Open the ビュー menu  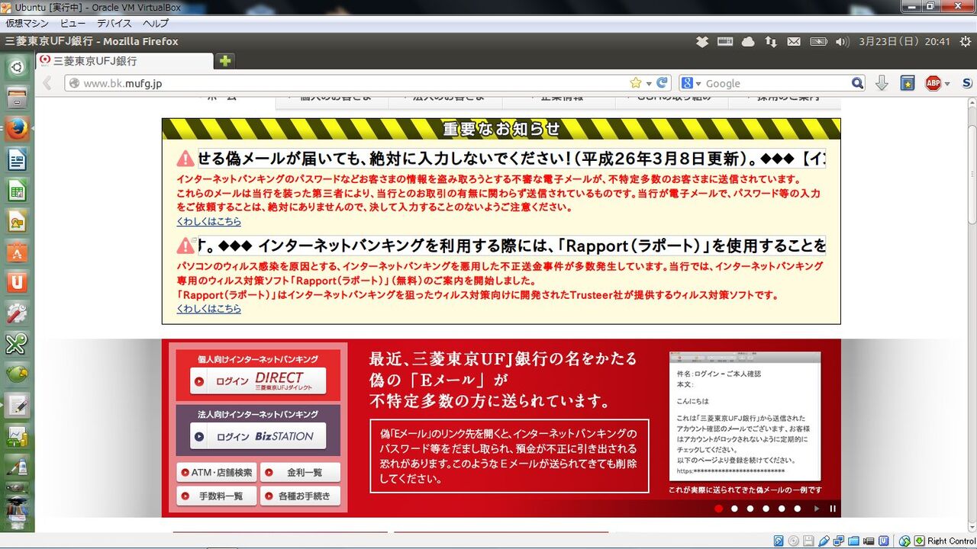73,24
